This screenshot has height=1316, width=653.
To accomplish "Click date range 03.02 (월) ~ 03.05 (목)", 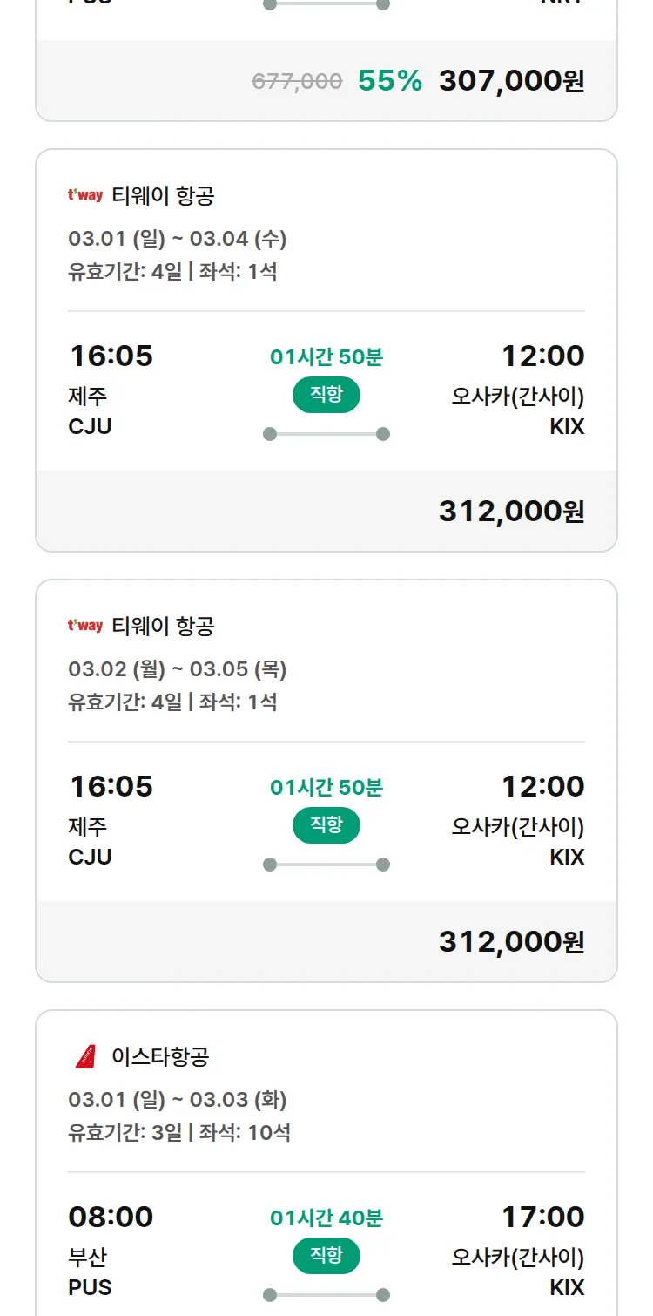I will pos(178,669).
